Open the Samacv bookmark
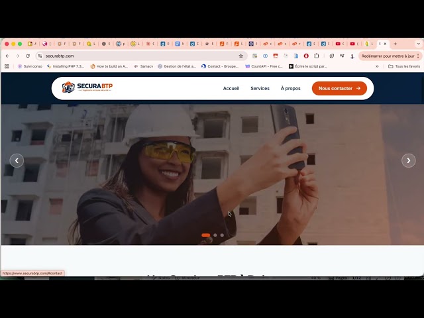 (x=144, y=66)
